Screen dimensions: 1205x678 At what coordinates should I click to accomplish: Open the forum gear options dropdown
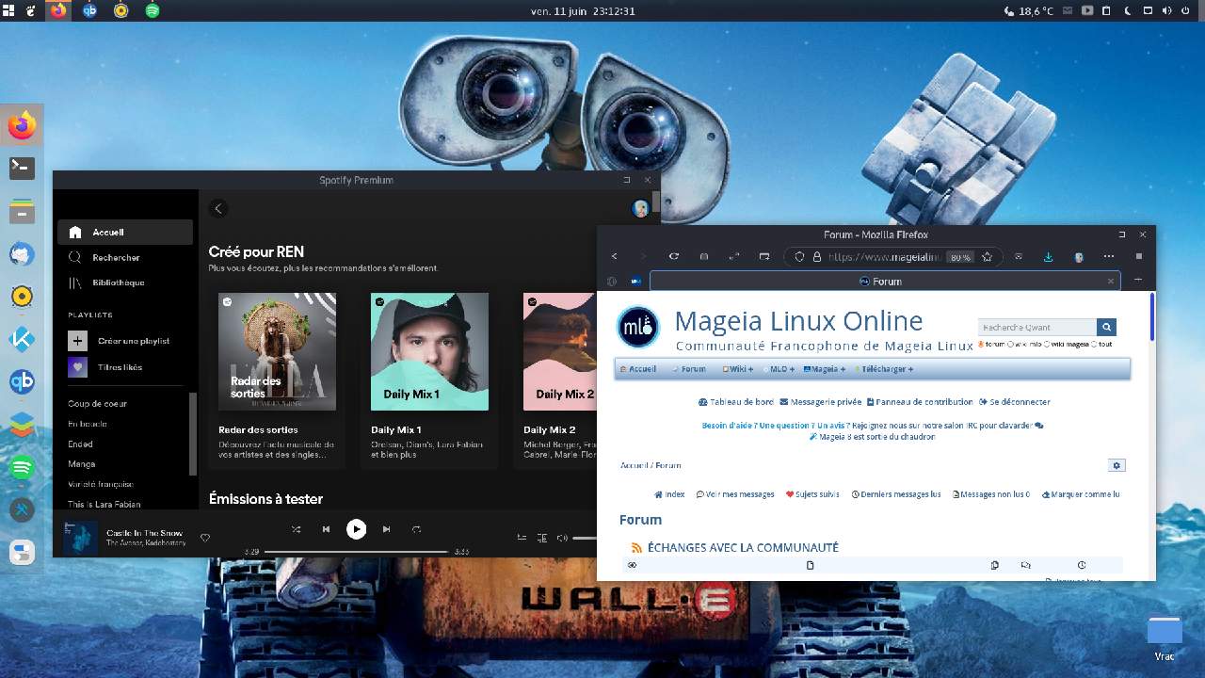(x=1117, y=465)
